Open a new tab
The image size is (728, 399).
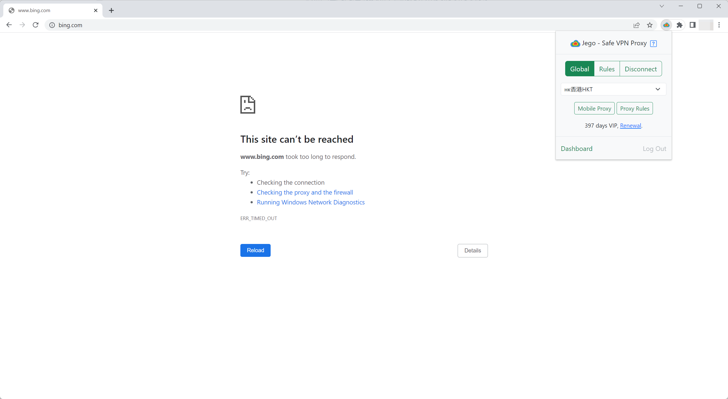pos(111,10)
